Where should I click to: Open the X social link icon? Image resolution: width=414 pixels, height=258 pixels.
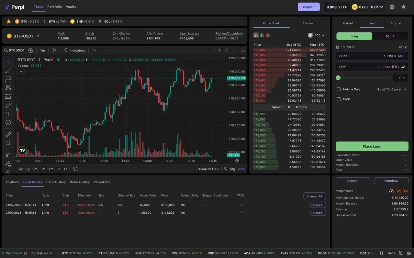pos(400,253)
